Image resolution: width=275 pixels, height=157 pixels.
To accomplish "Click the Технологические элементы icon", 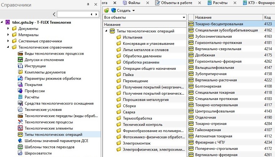I will tap(20, 128).
